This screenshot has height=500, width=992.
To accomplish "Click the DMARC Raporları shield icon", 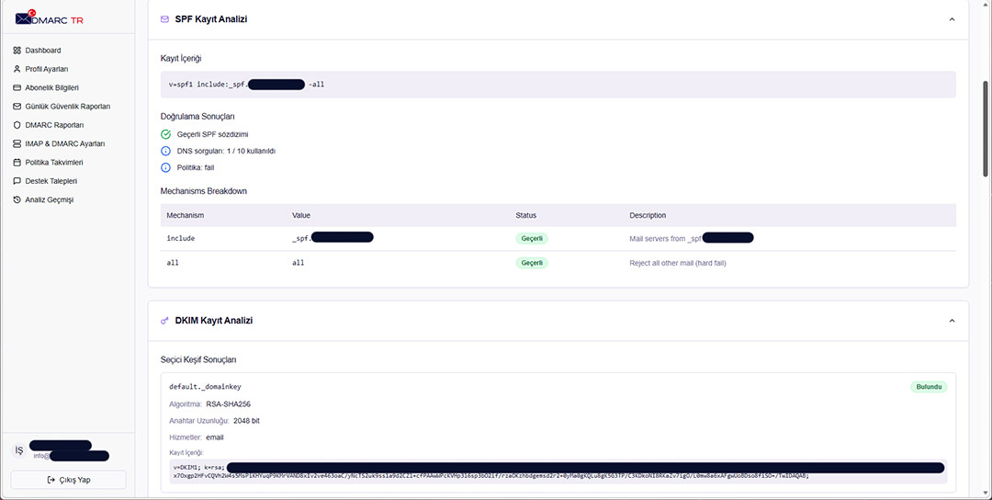I will 17,125.
